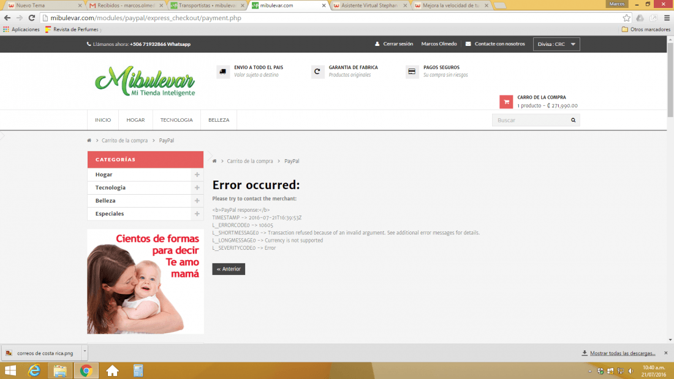Switch to Asistente Virtual Stephanie tab
This screenshot has width=674, height=379.
tap(369, 6)
